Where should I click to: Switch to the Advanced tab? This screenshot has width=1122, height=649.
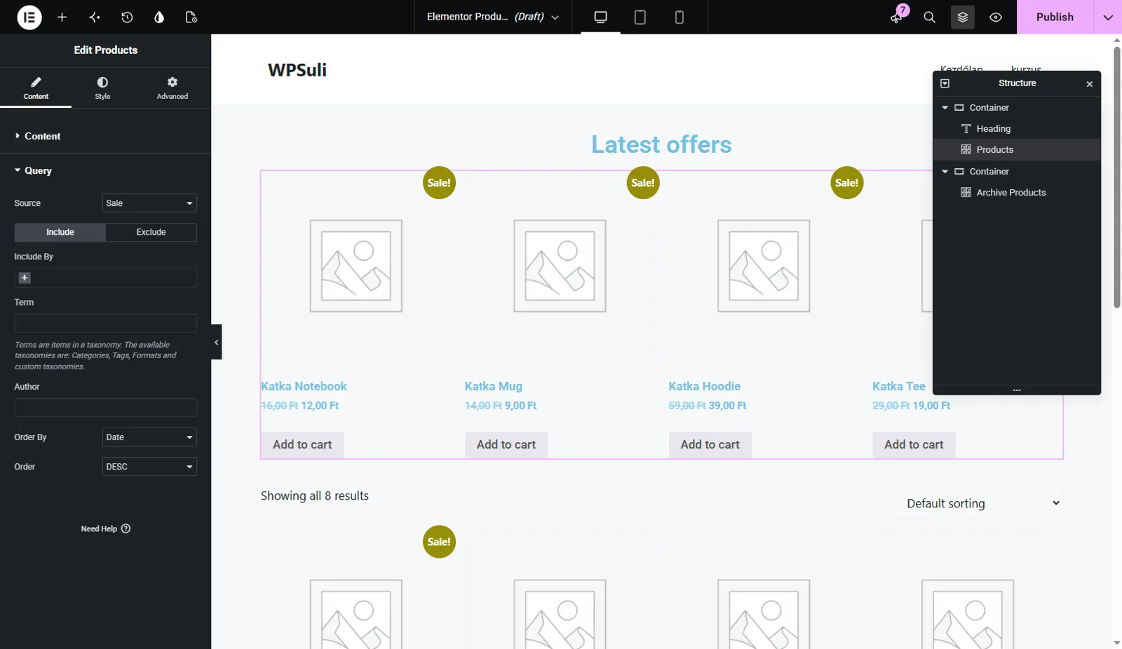tap(173, 88)
